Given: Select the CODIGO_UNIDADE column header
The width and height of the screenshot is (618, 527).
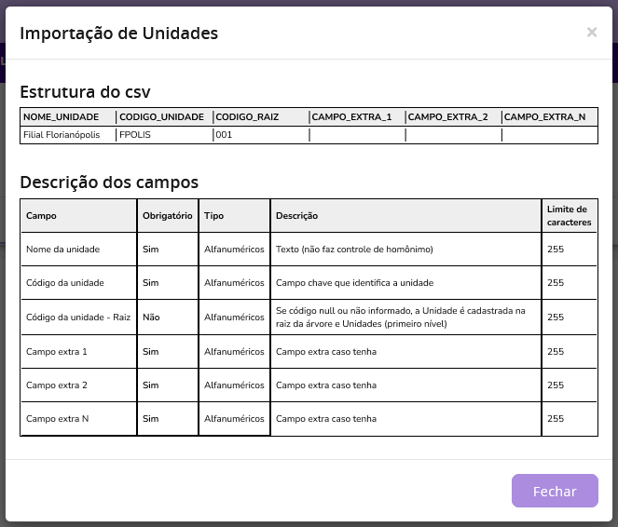Looking at the screenshot, I should (x=162, y=117).
